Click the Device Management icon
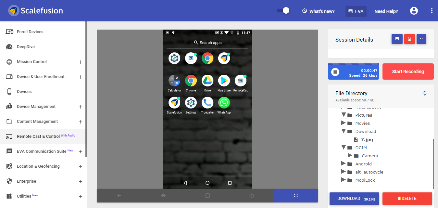This screenshot has width=438, height=208. (9, 107)
